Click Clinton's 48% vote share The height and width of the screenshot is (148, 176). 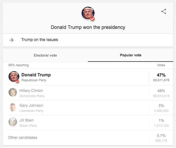[x=161, y=91]
